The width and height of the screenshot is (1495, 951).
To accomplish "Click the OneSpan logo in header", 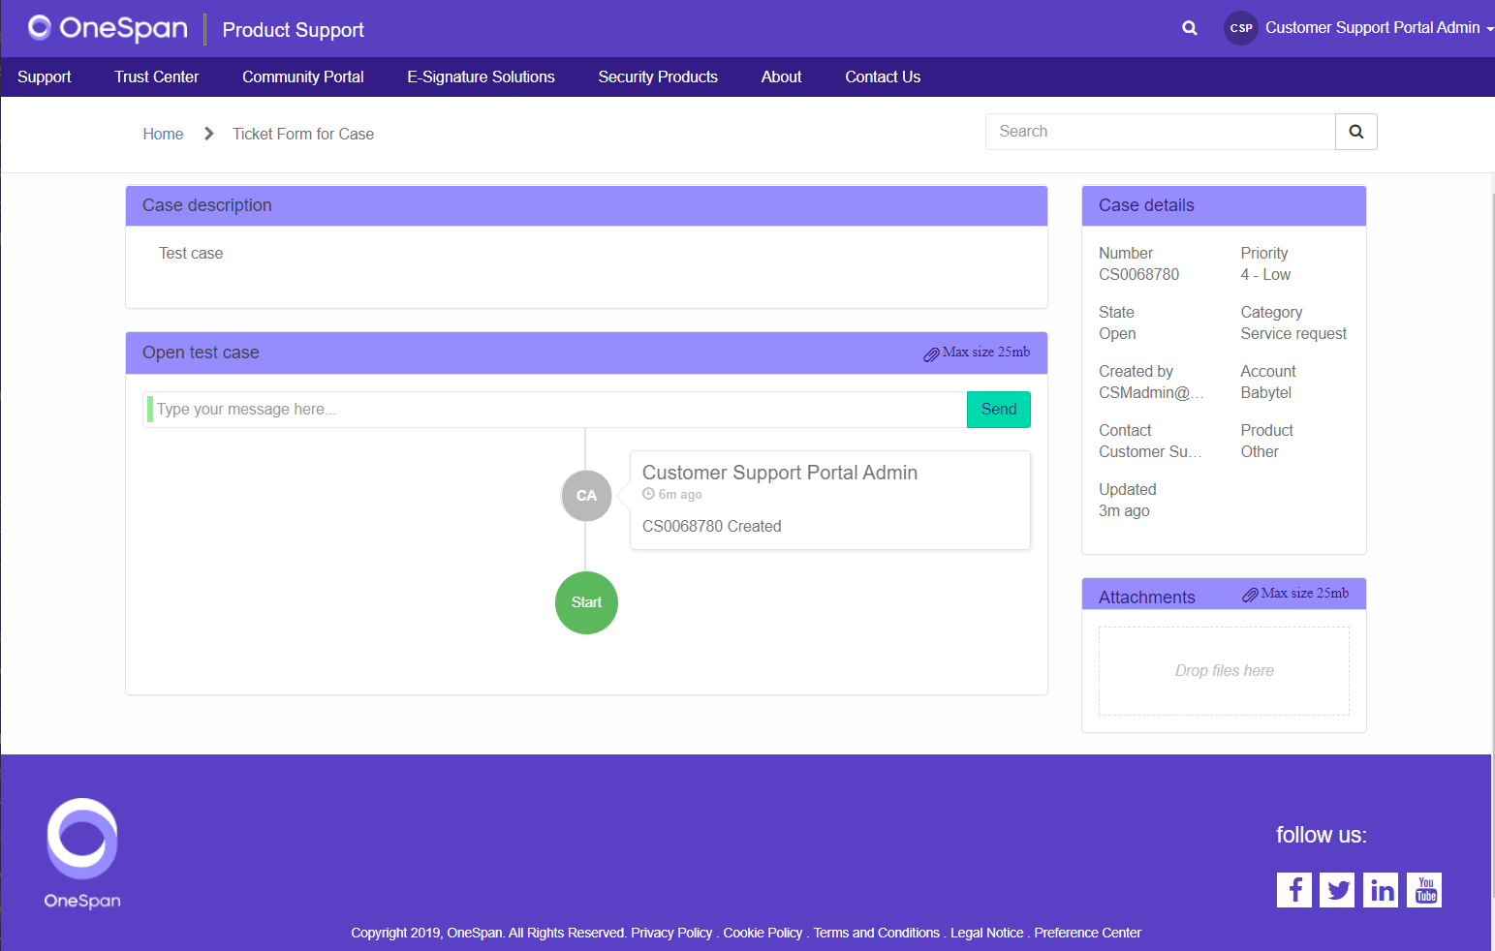I will [107, 28].
